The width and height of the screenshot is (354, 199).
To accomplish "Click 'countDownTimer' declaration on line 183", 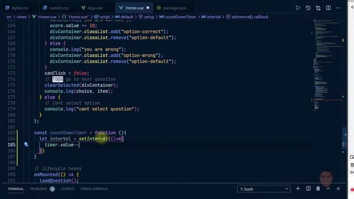I will [x=68, y=133].
